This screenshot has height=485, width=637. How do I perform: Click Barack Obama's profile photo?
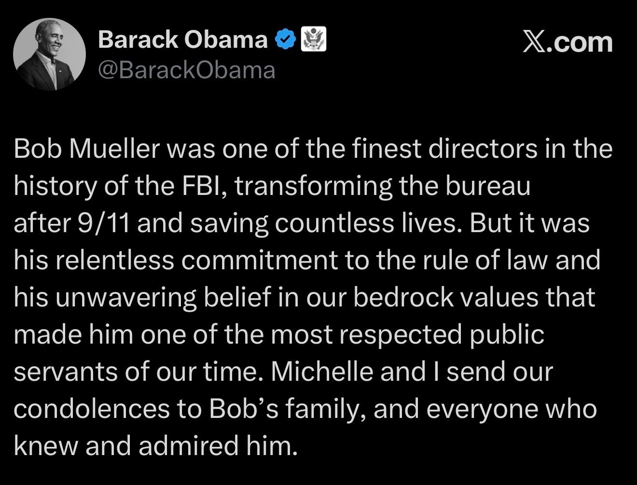[49, 55]
